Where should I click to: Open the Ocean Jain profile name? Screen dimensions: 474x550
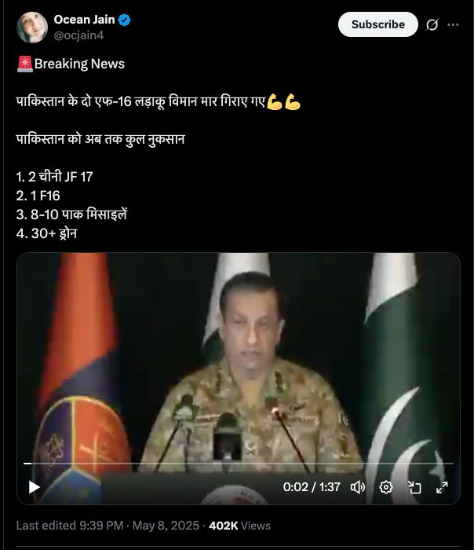pyautogui.click(x=84, y=20)
